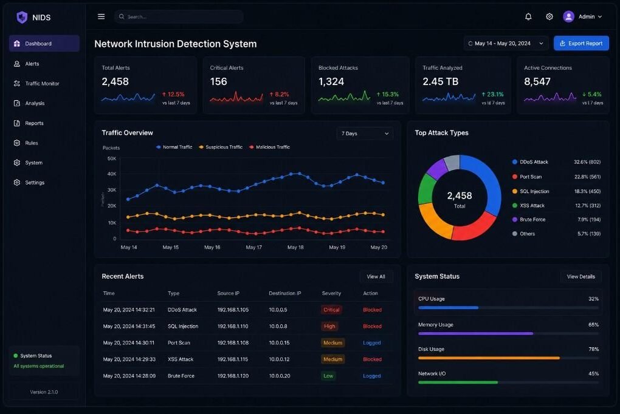Click View All in Recent Alerts
Screen dimensions: 620x414
(376, 277)
